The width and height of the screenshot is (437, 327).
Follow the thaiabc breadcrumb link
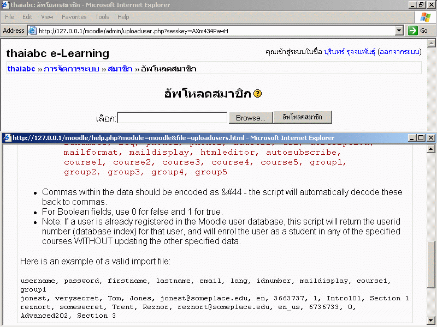tap(21, 69)
